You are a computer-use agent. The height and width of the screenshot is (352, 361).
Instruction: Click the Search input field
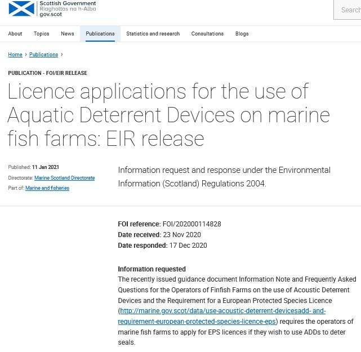click(347, 10)
